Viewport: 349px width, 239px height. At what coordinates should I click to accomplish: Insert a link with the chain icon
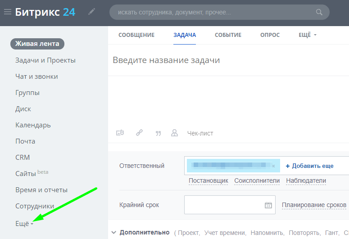(x=139, y=133)
